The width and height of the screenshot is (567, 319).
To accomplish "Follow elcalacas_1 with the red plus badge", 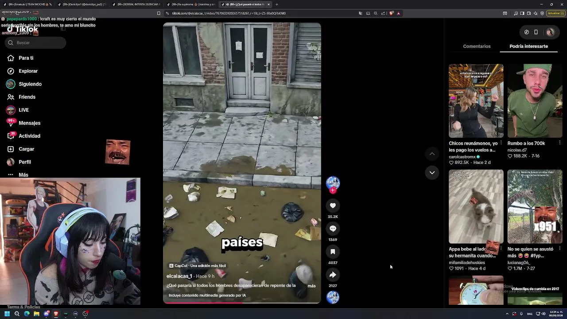I will click(x=333, y=191).
